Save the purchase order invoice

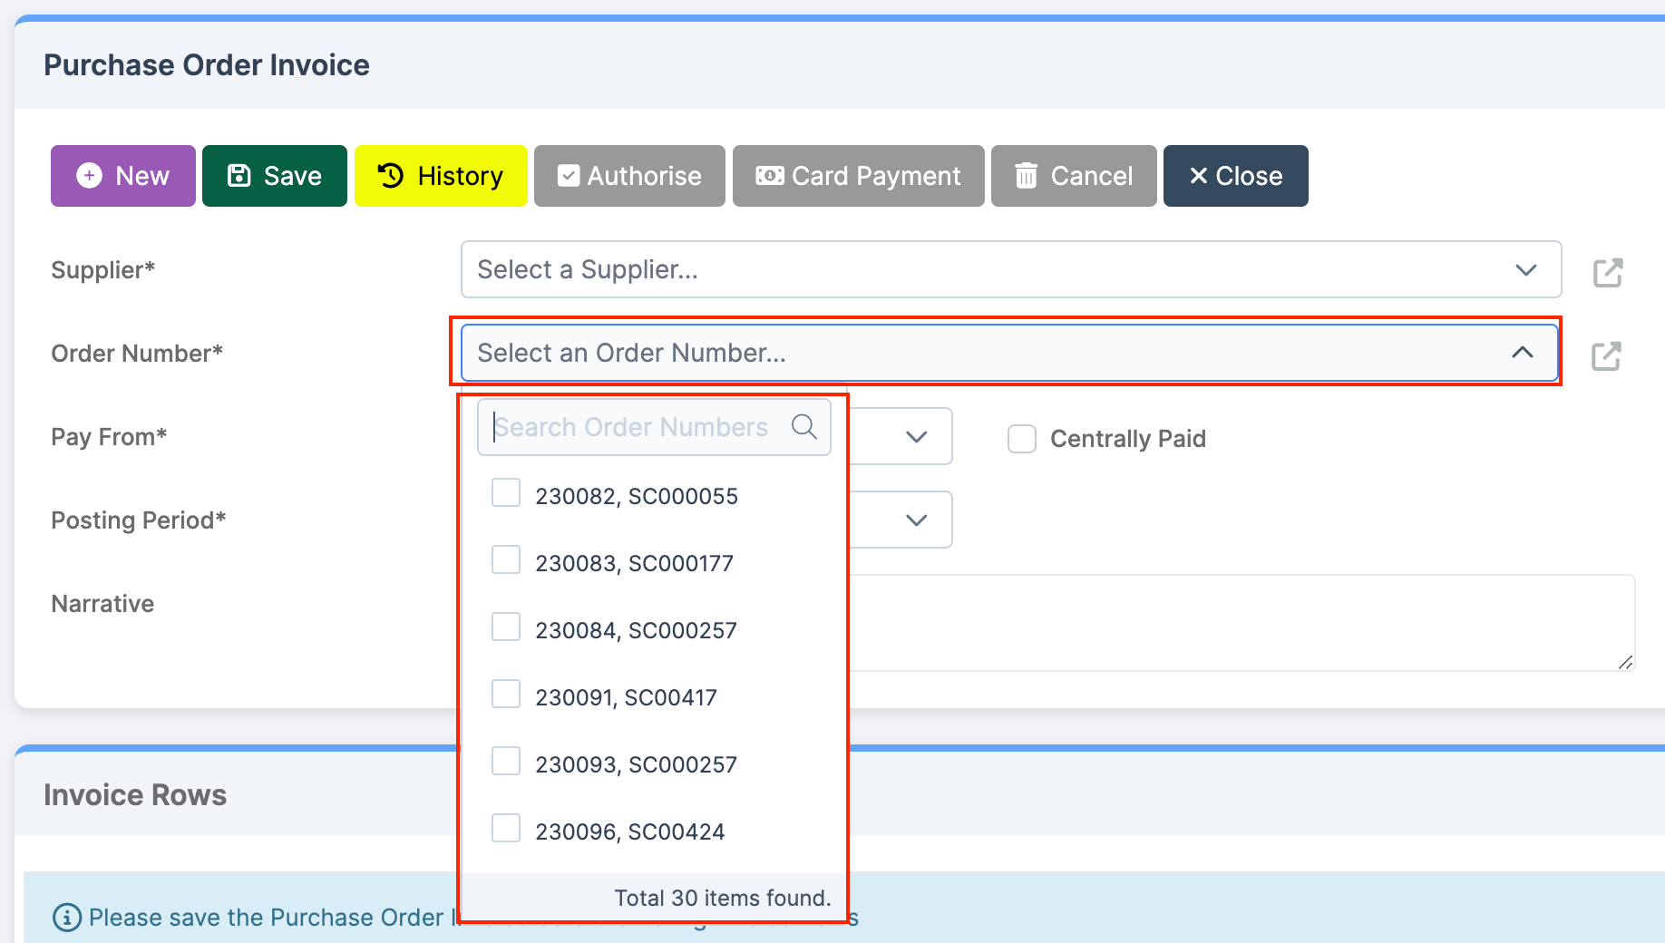pyautogui.click(x=274, y=176)
